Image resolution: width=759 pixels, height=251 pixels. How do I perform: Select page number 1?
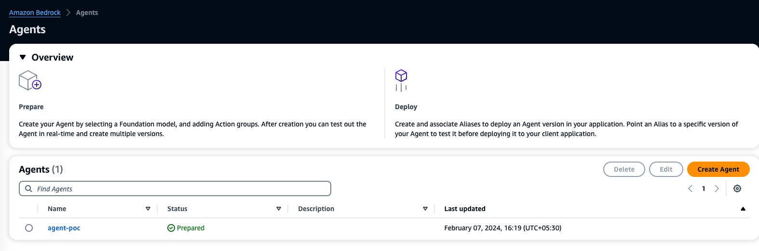click(704, 188)
